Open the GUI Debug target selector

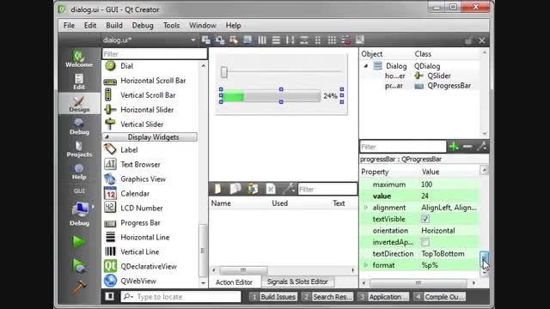point(80,214)
